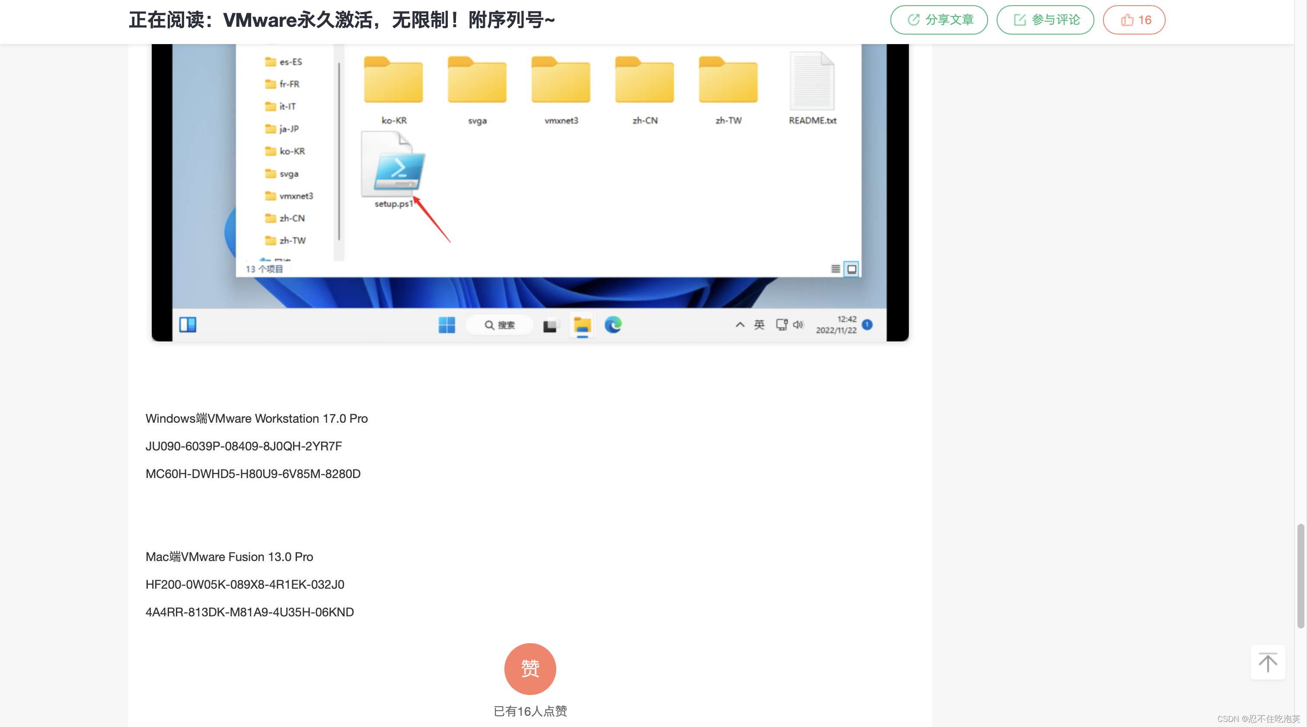Select fr-FR in the folder tree
The height and width of the screenshot is (727, 1307).
(282, 84)
